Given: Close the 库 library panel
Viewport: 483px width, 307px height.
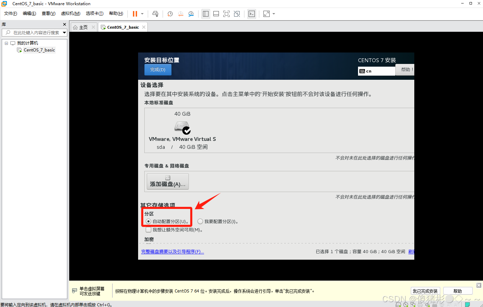Looking at the screenshot, I should click(64, 24).
